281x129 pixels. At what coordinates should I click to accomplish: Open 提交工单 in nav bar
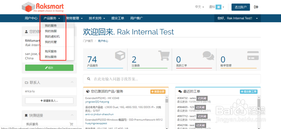118,18
